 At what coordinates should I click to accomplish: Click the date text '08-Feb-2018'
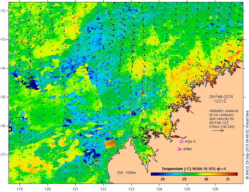221,97
